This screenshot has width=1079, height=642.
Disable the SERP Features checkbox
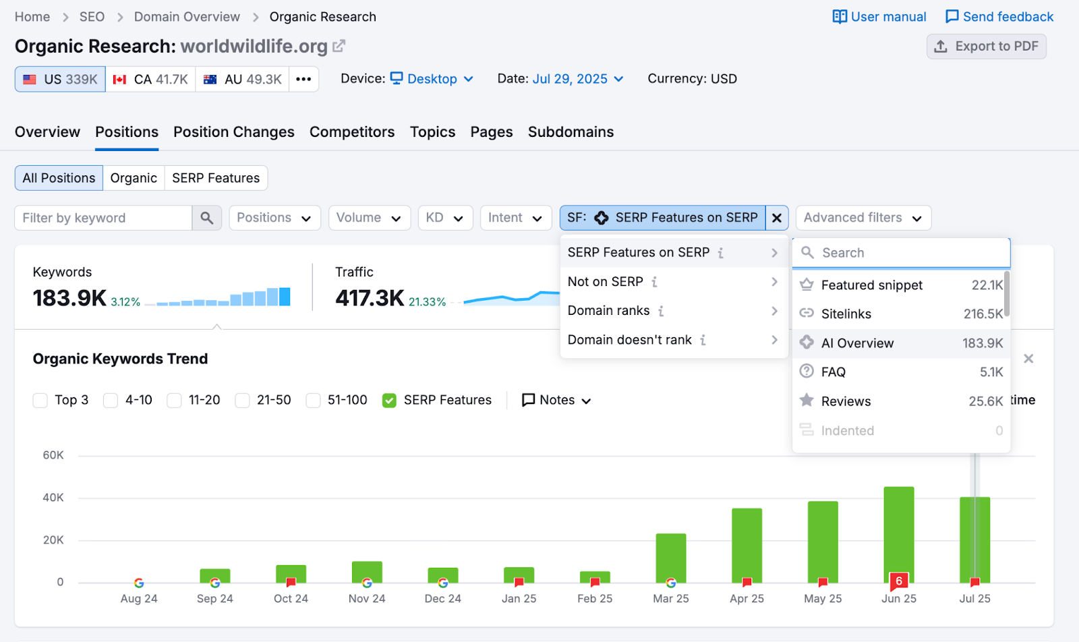[x=389, y=400]
